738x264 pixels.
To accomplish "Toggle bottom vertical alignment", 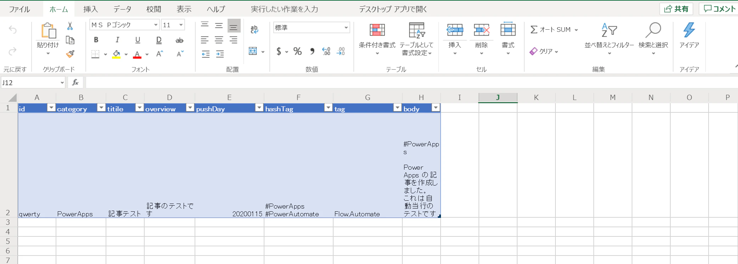I will click(234, 26).
